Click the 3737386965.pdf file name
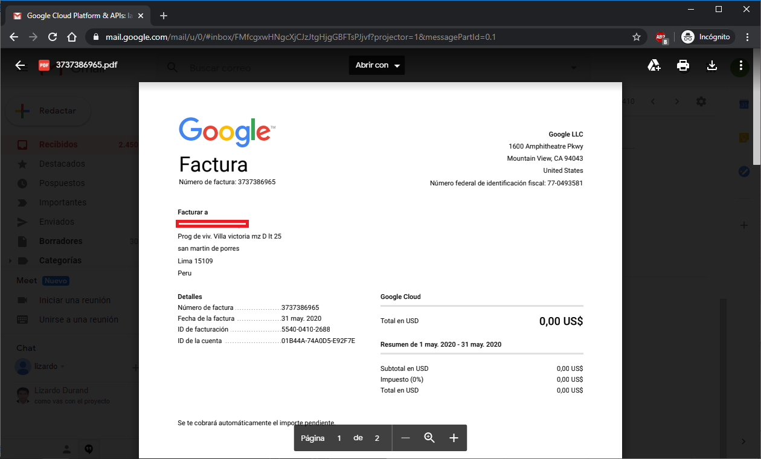761x459 pixels. click(86, 65)
